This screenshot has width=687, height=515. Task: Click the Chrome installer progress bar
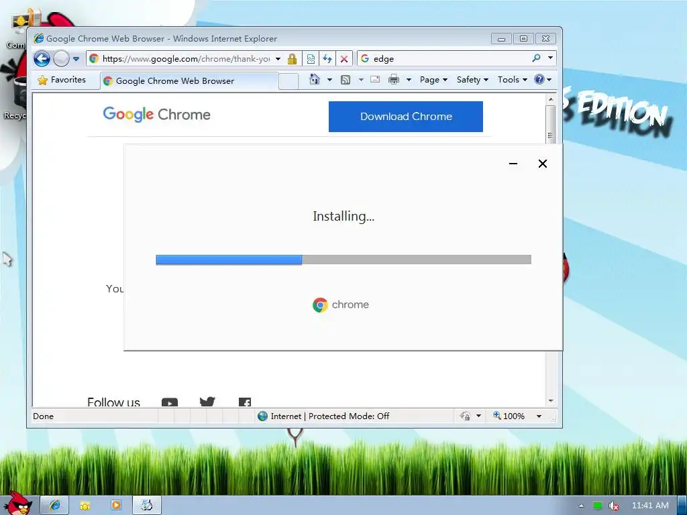(x=343, y=260)
